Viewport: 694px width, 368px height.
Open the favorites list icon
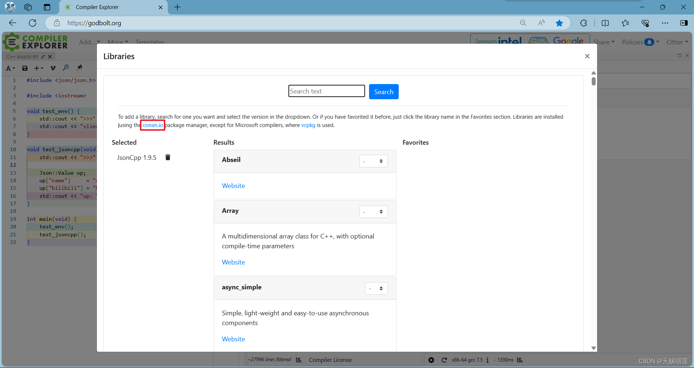(625, 23)
